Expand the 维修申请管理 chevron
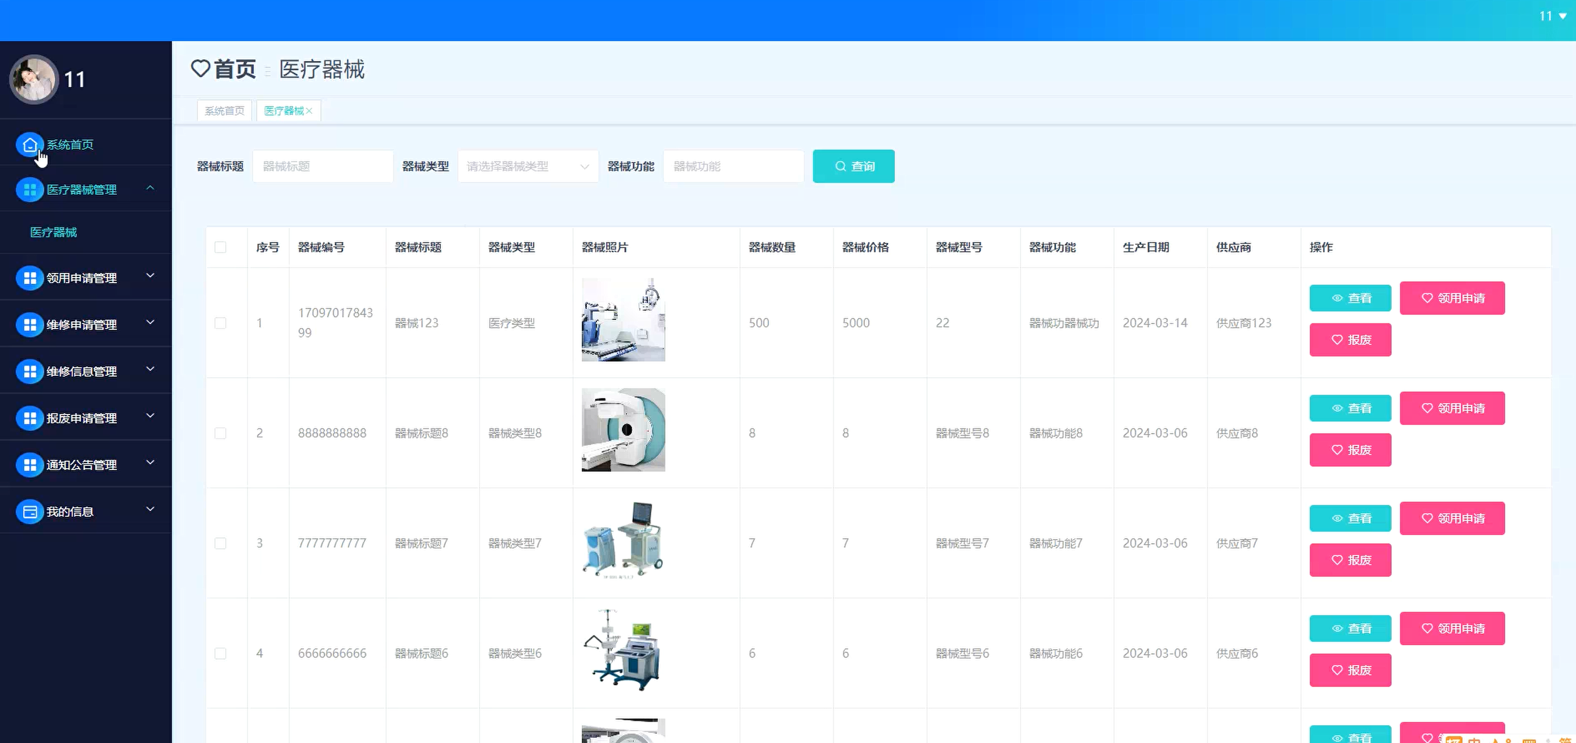This screenshot has width=1576, height=743. point(150,322)
